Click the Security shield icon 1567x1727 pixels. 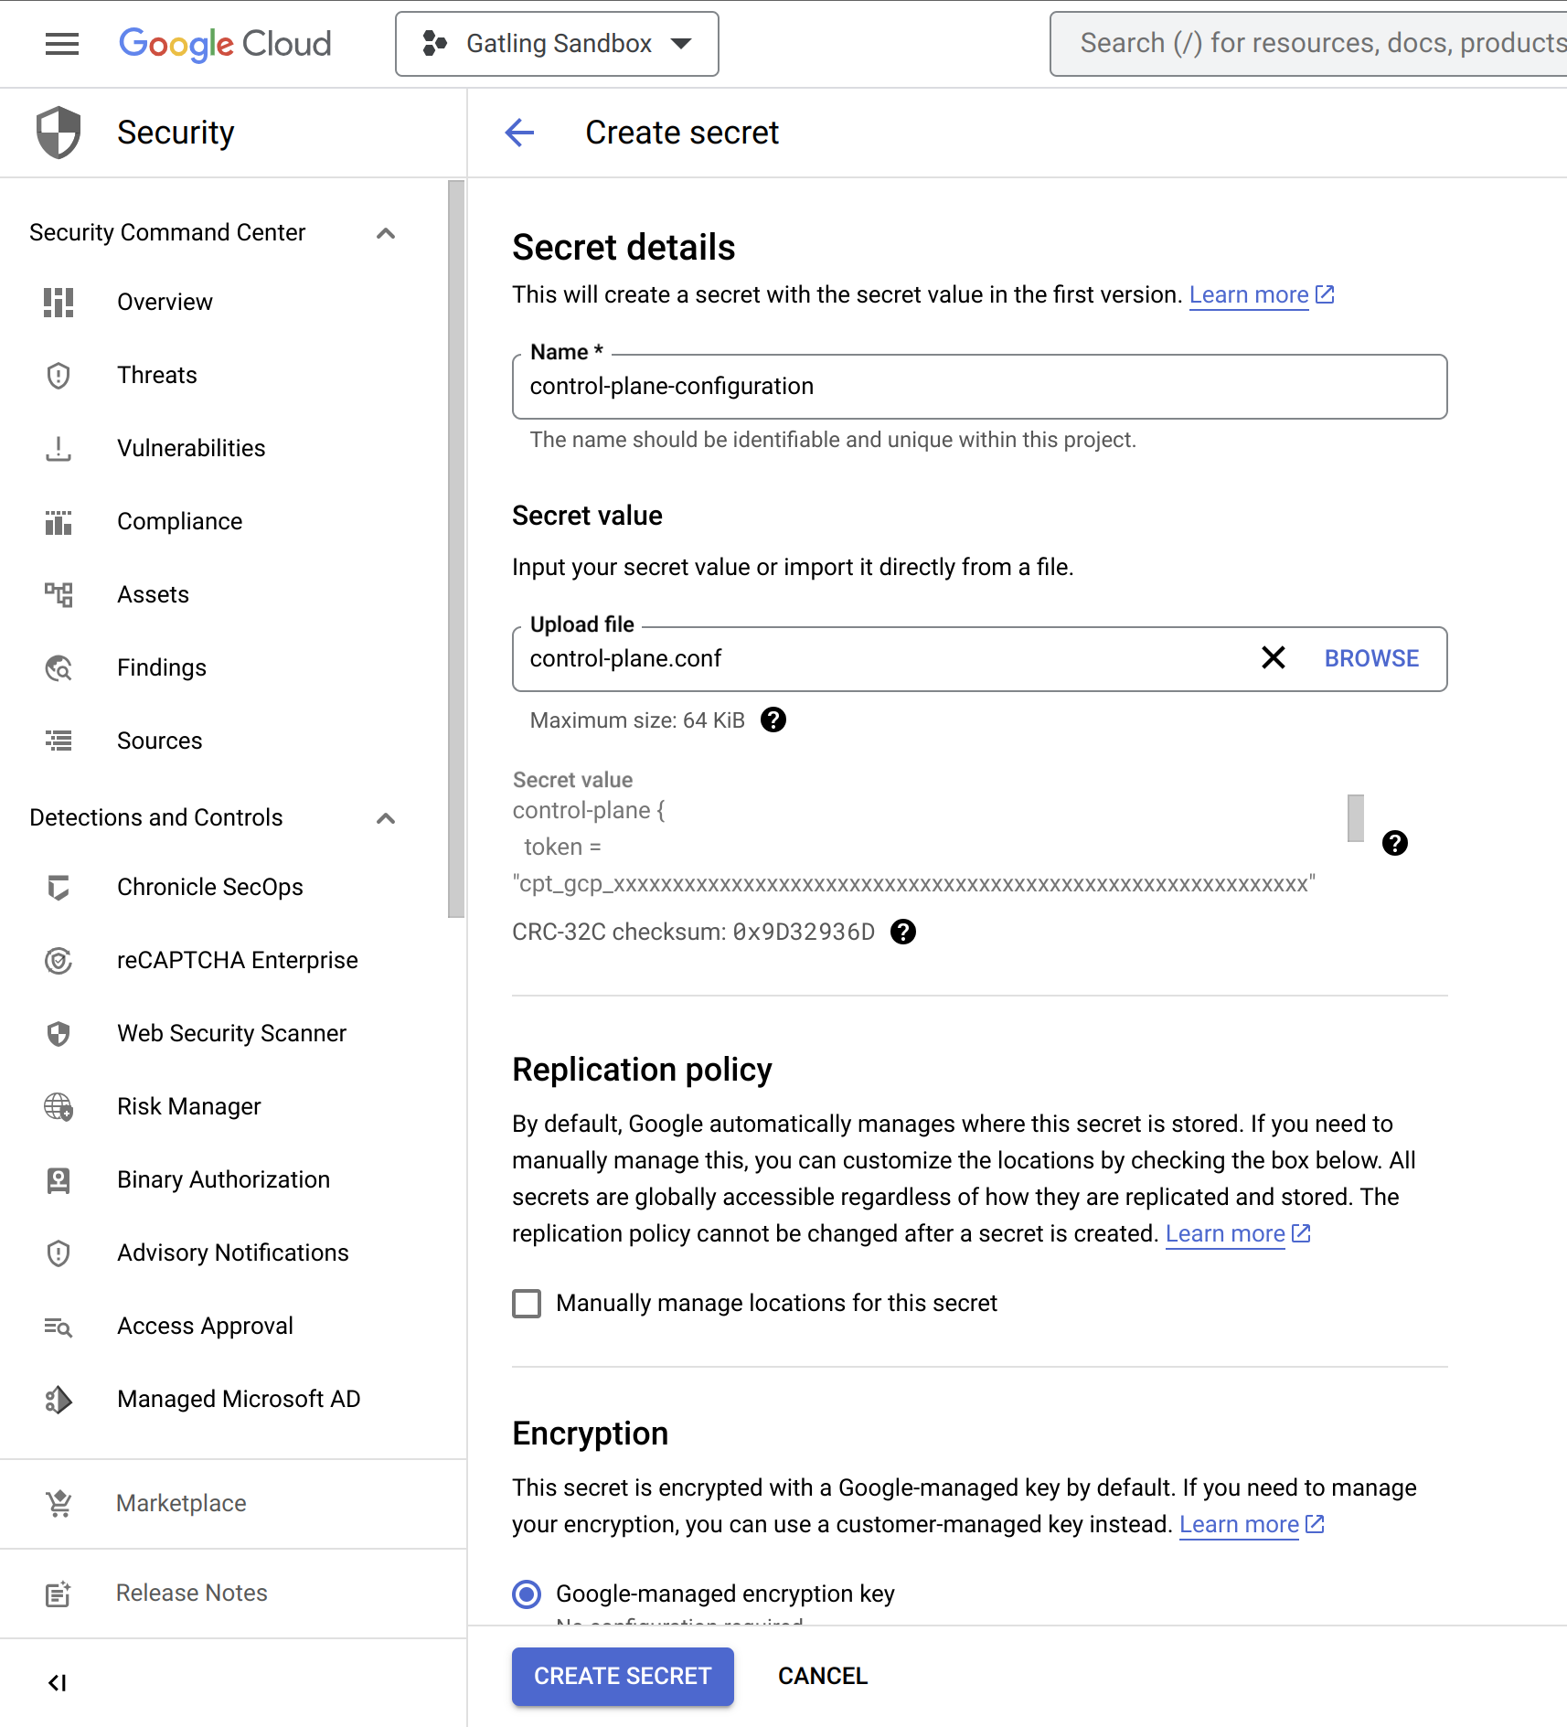click(59, 133)
